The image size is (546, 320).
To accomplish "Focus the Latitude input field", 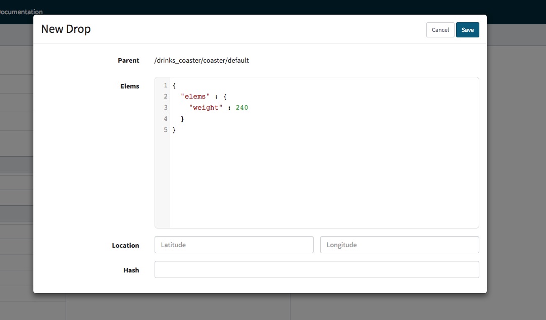I will click(234, 245).
